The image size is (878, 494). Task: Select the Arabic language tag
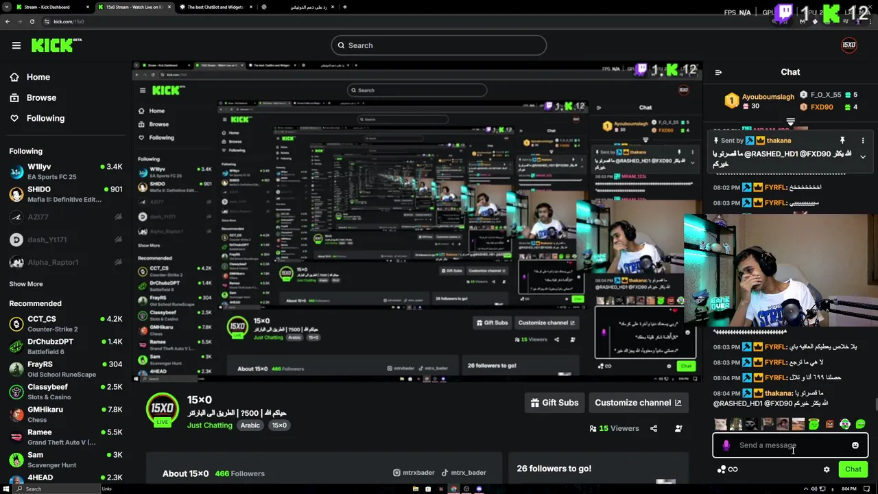(x=250, y=425)
